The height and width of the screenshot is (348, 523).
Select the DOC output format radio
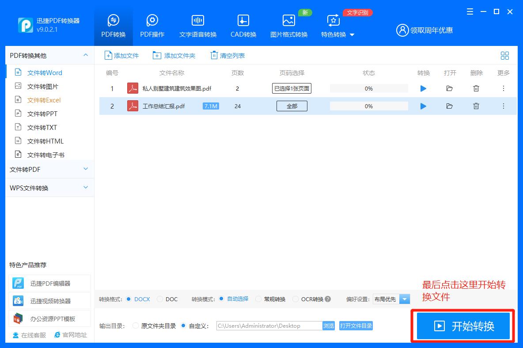coord(161,299)
